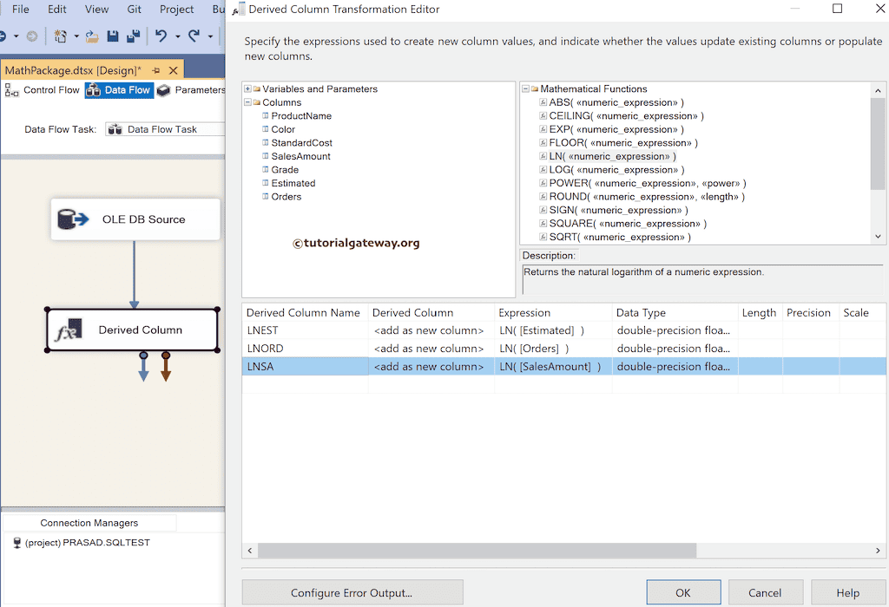Screen dimensions: 889x607
Task: Open the Project menu
Action: click(x=176, y=10)
